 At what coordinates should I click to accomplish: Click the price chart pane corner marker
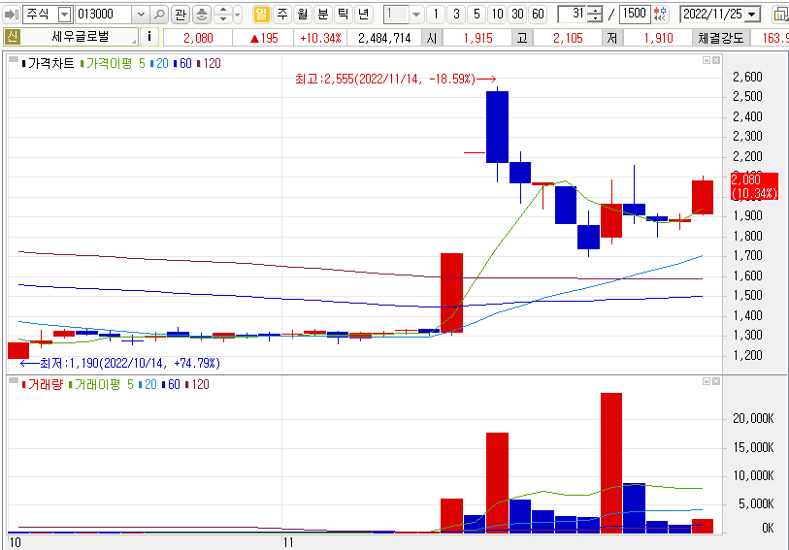(x=14, y=59)
